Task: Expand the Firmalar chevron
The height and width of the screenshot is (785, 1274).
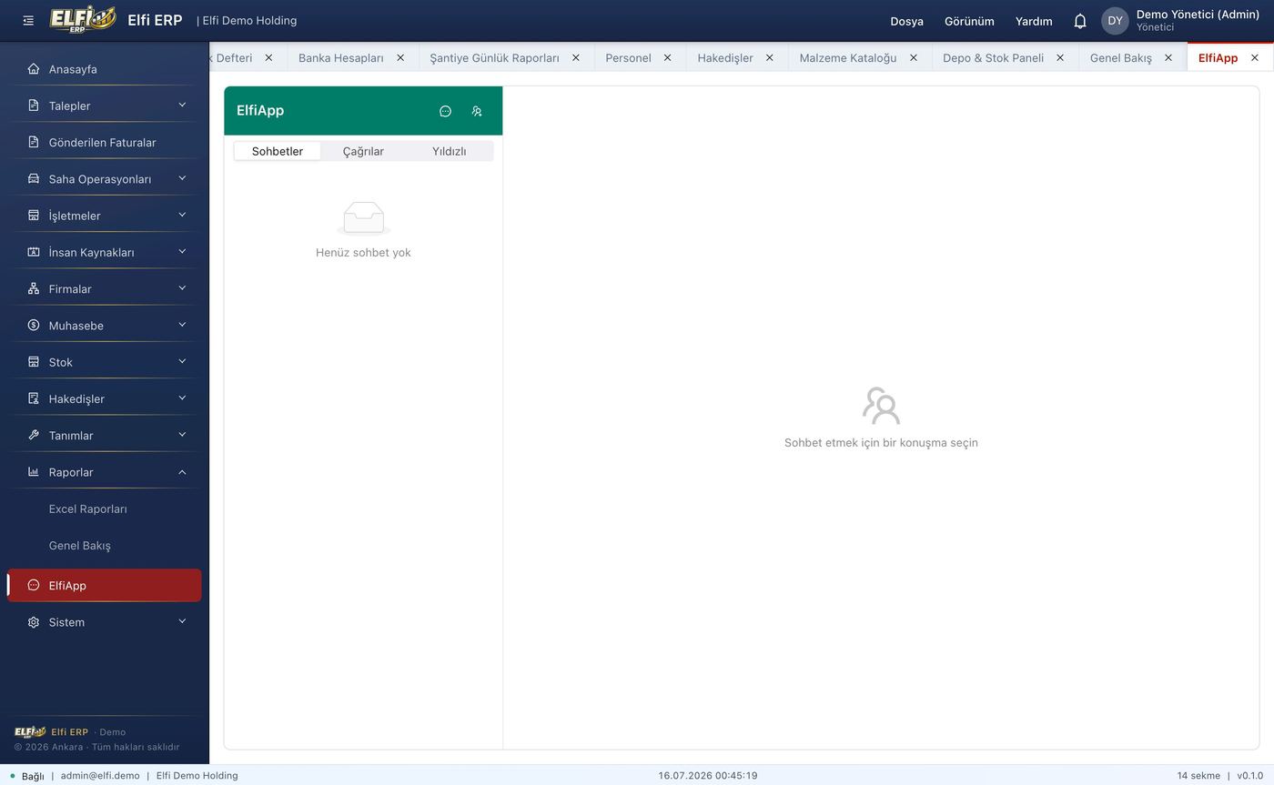Action: tap(182, 288)
